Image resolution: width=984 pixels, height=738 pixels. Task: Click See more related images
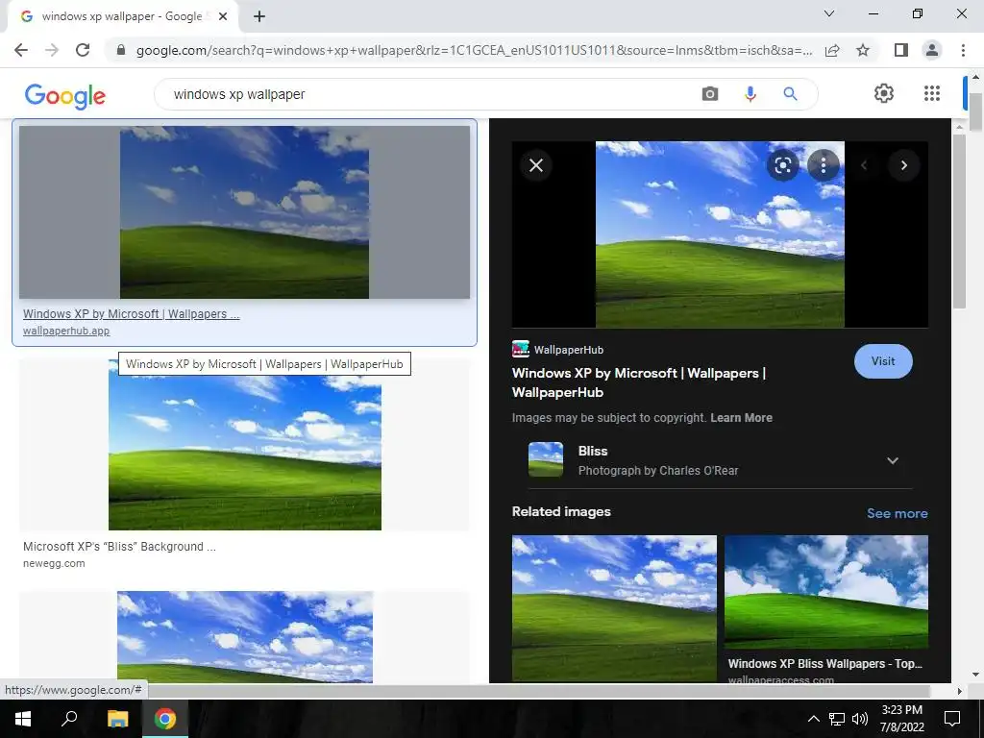[897, 513]
